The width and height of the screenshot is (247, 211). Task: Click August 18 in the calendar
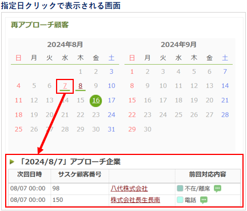[x=18, y=115]
